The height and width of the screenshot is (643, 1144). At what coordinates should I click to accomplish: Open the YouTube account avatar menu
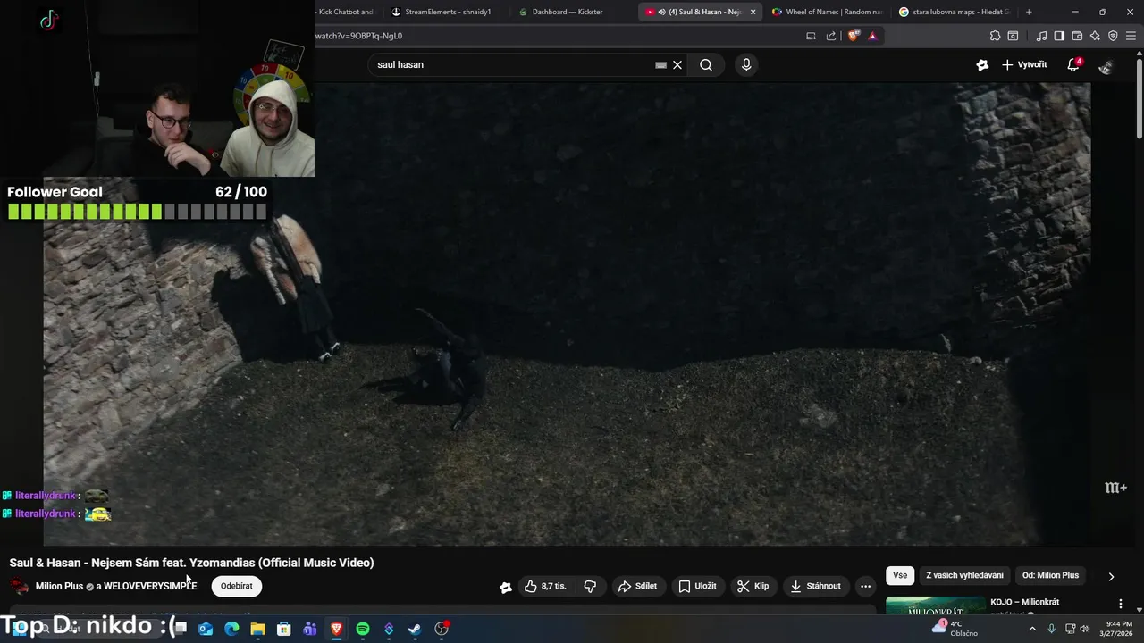coord(1106,65)
